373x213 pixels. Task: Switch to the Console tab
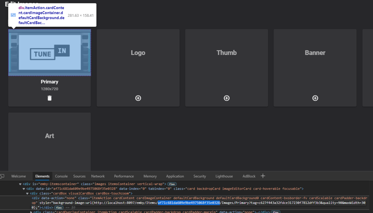coord(61,176)
